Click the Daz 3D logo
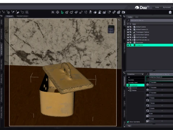The height and width of the screenshot is (130, 173). 142,8
